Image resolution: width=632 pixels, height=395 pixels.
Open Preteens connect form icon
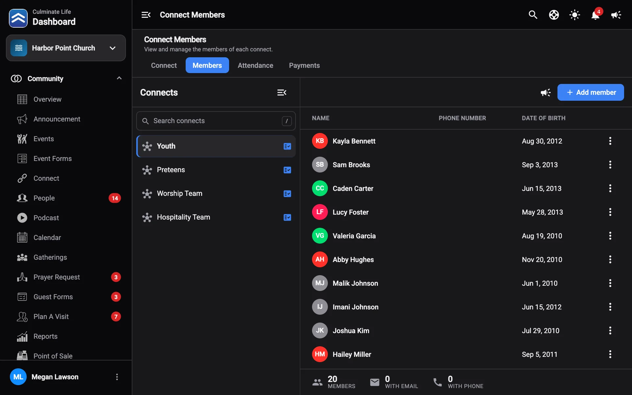287,170
